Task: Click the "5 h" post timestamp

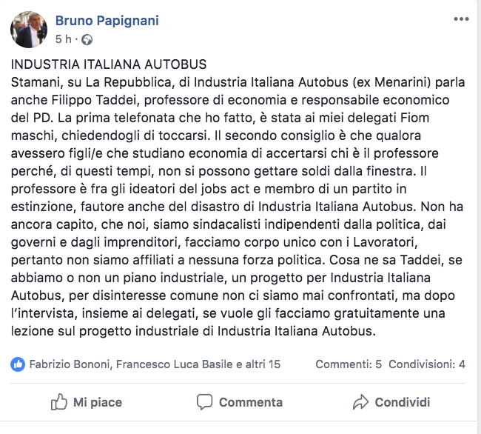Action: [64, 39]
